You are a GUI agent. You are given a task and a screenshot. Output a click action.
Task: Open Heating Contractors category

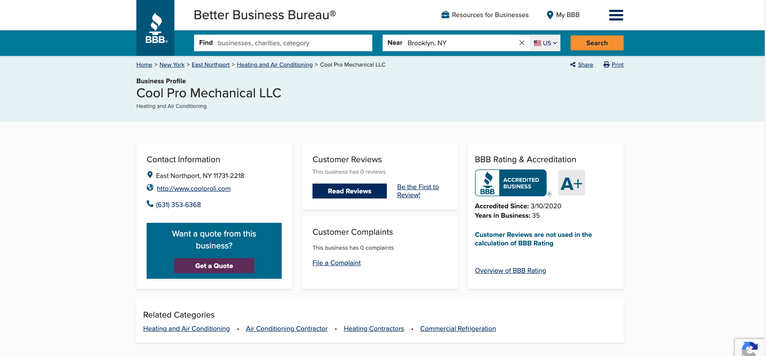374,329
